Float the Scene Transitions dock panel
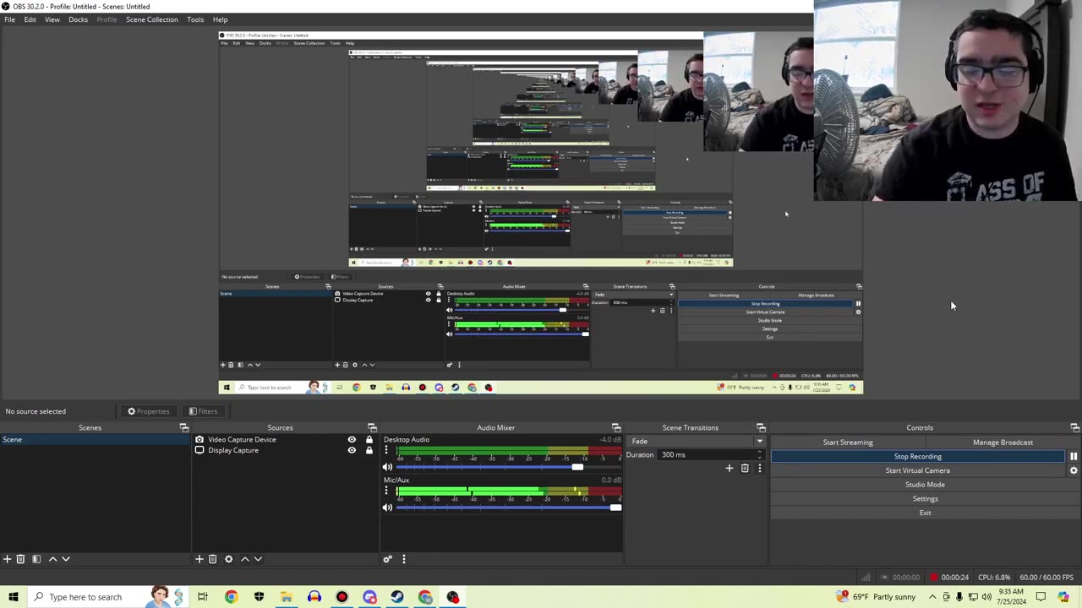Viewport: 1082px width, 608px height. point(761,428)
